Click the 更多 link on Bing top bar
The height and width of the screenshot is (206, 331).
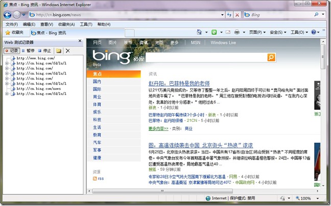[x=174, y=42]
